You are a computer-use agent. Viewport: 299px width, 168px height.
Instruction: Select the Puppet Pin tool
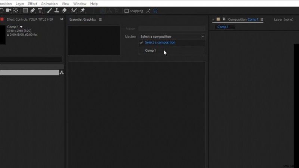coord(83,11)
